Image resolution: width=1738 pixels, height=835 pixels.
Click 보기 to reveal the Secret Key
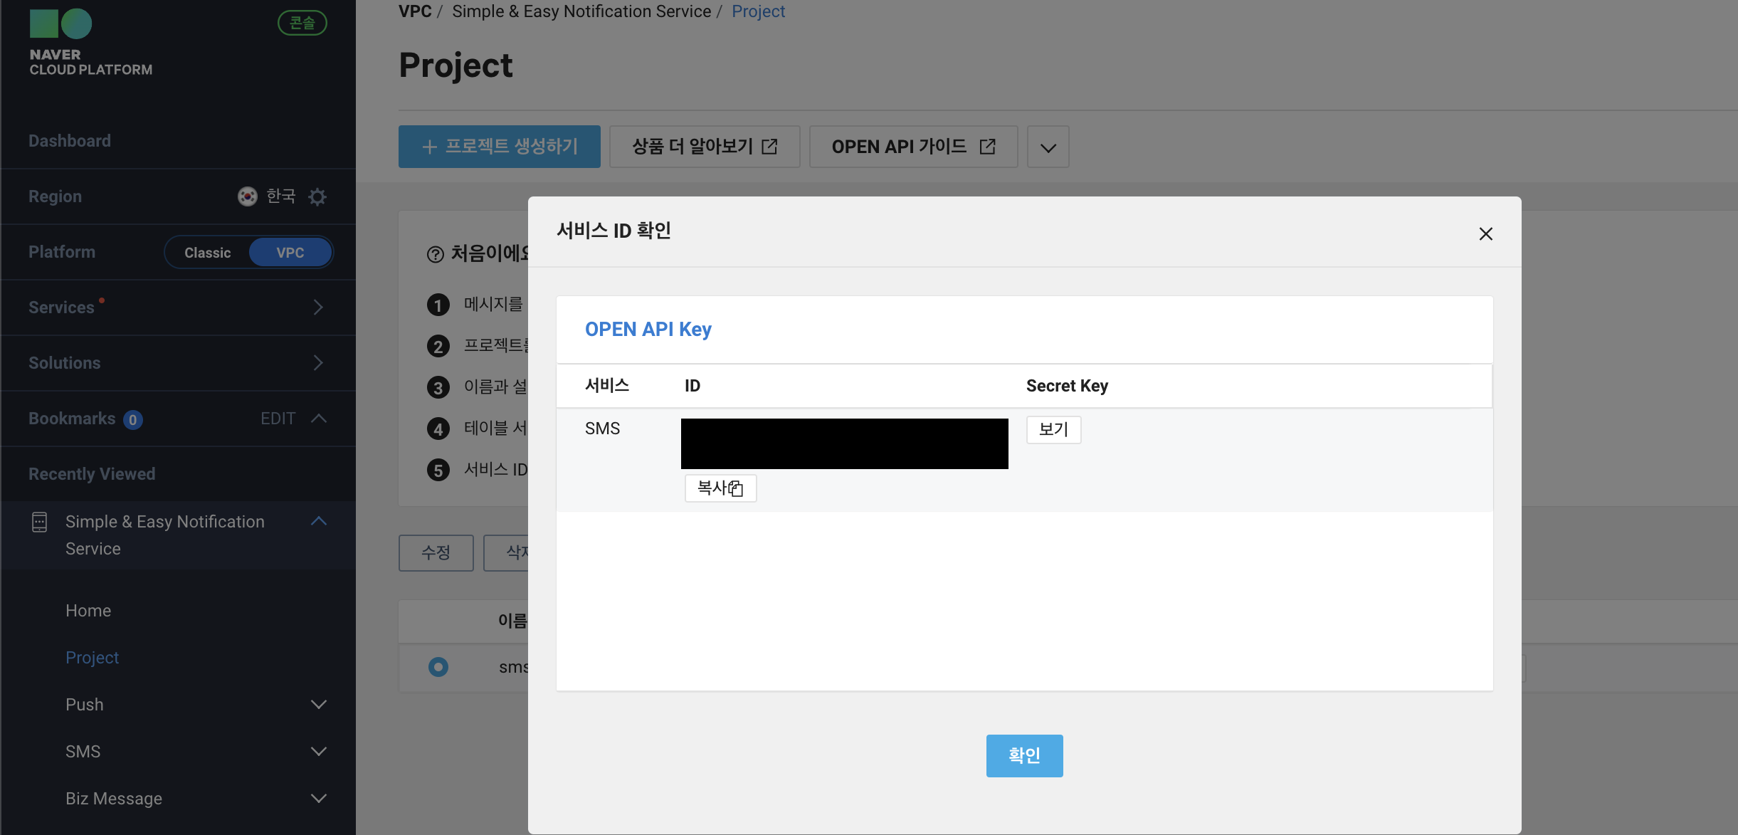point(1053,429)
